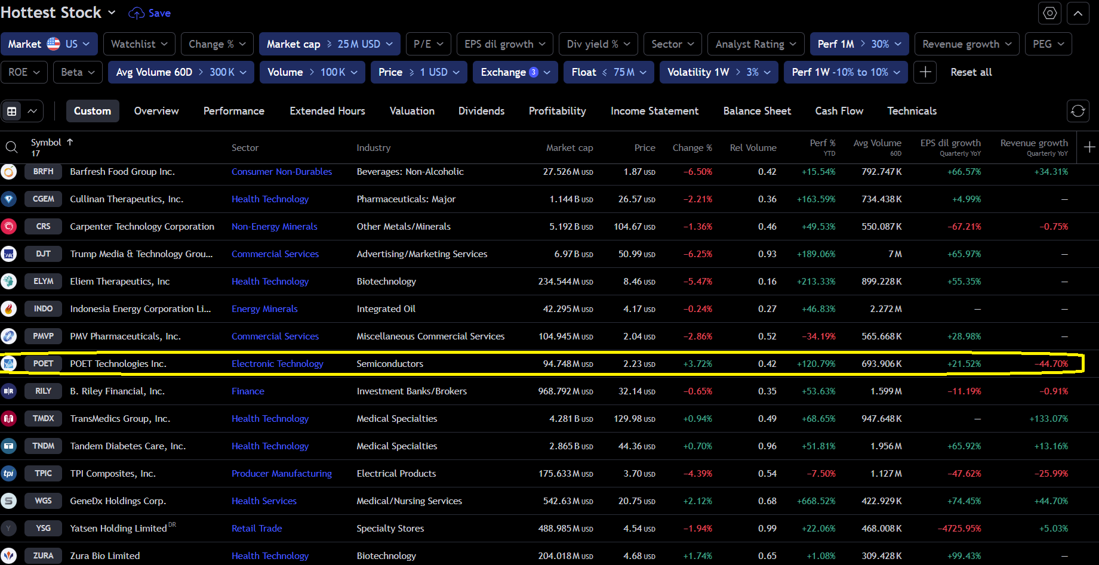Click the cloud Save icon
The width and height of the screenshot is (1099, 565).
[137, 13]
